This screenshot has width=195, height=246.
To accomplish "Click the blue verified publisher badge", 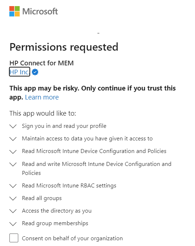I will point(35,72).
